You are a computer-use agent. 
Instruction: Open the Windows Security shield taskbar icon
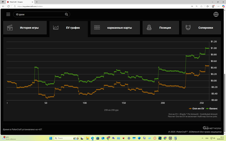[x=139, y=138]
